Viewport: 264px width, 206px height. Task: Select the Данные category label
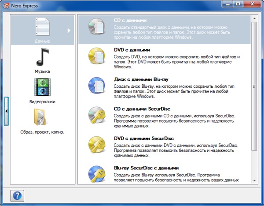[42, 41]
